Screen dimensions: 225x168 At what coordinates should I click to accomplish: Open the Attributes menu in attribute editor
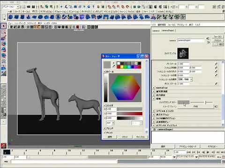coord(182,25)
